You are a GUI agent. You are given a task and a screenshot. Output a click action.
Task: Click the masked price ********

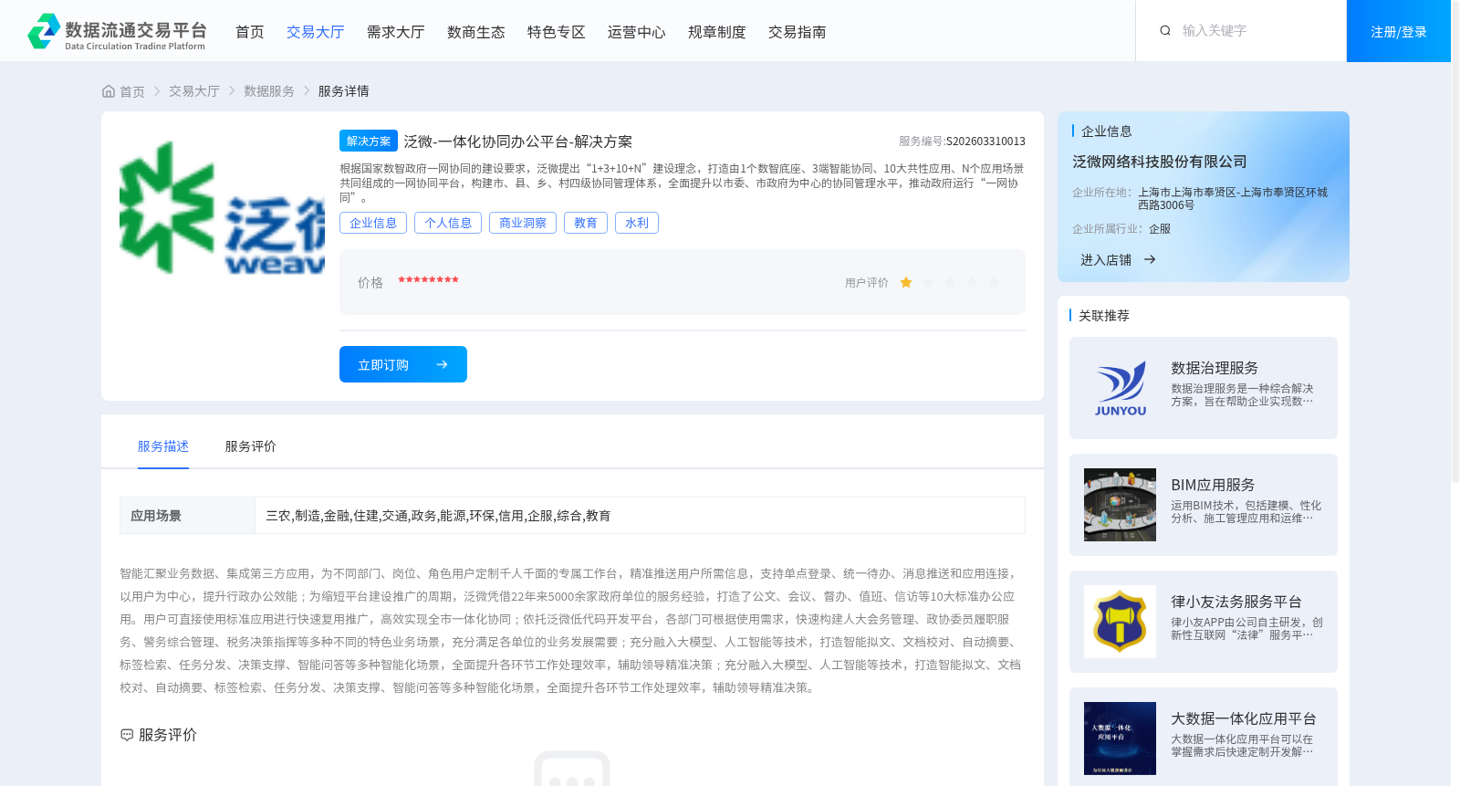click(428, 281)
